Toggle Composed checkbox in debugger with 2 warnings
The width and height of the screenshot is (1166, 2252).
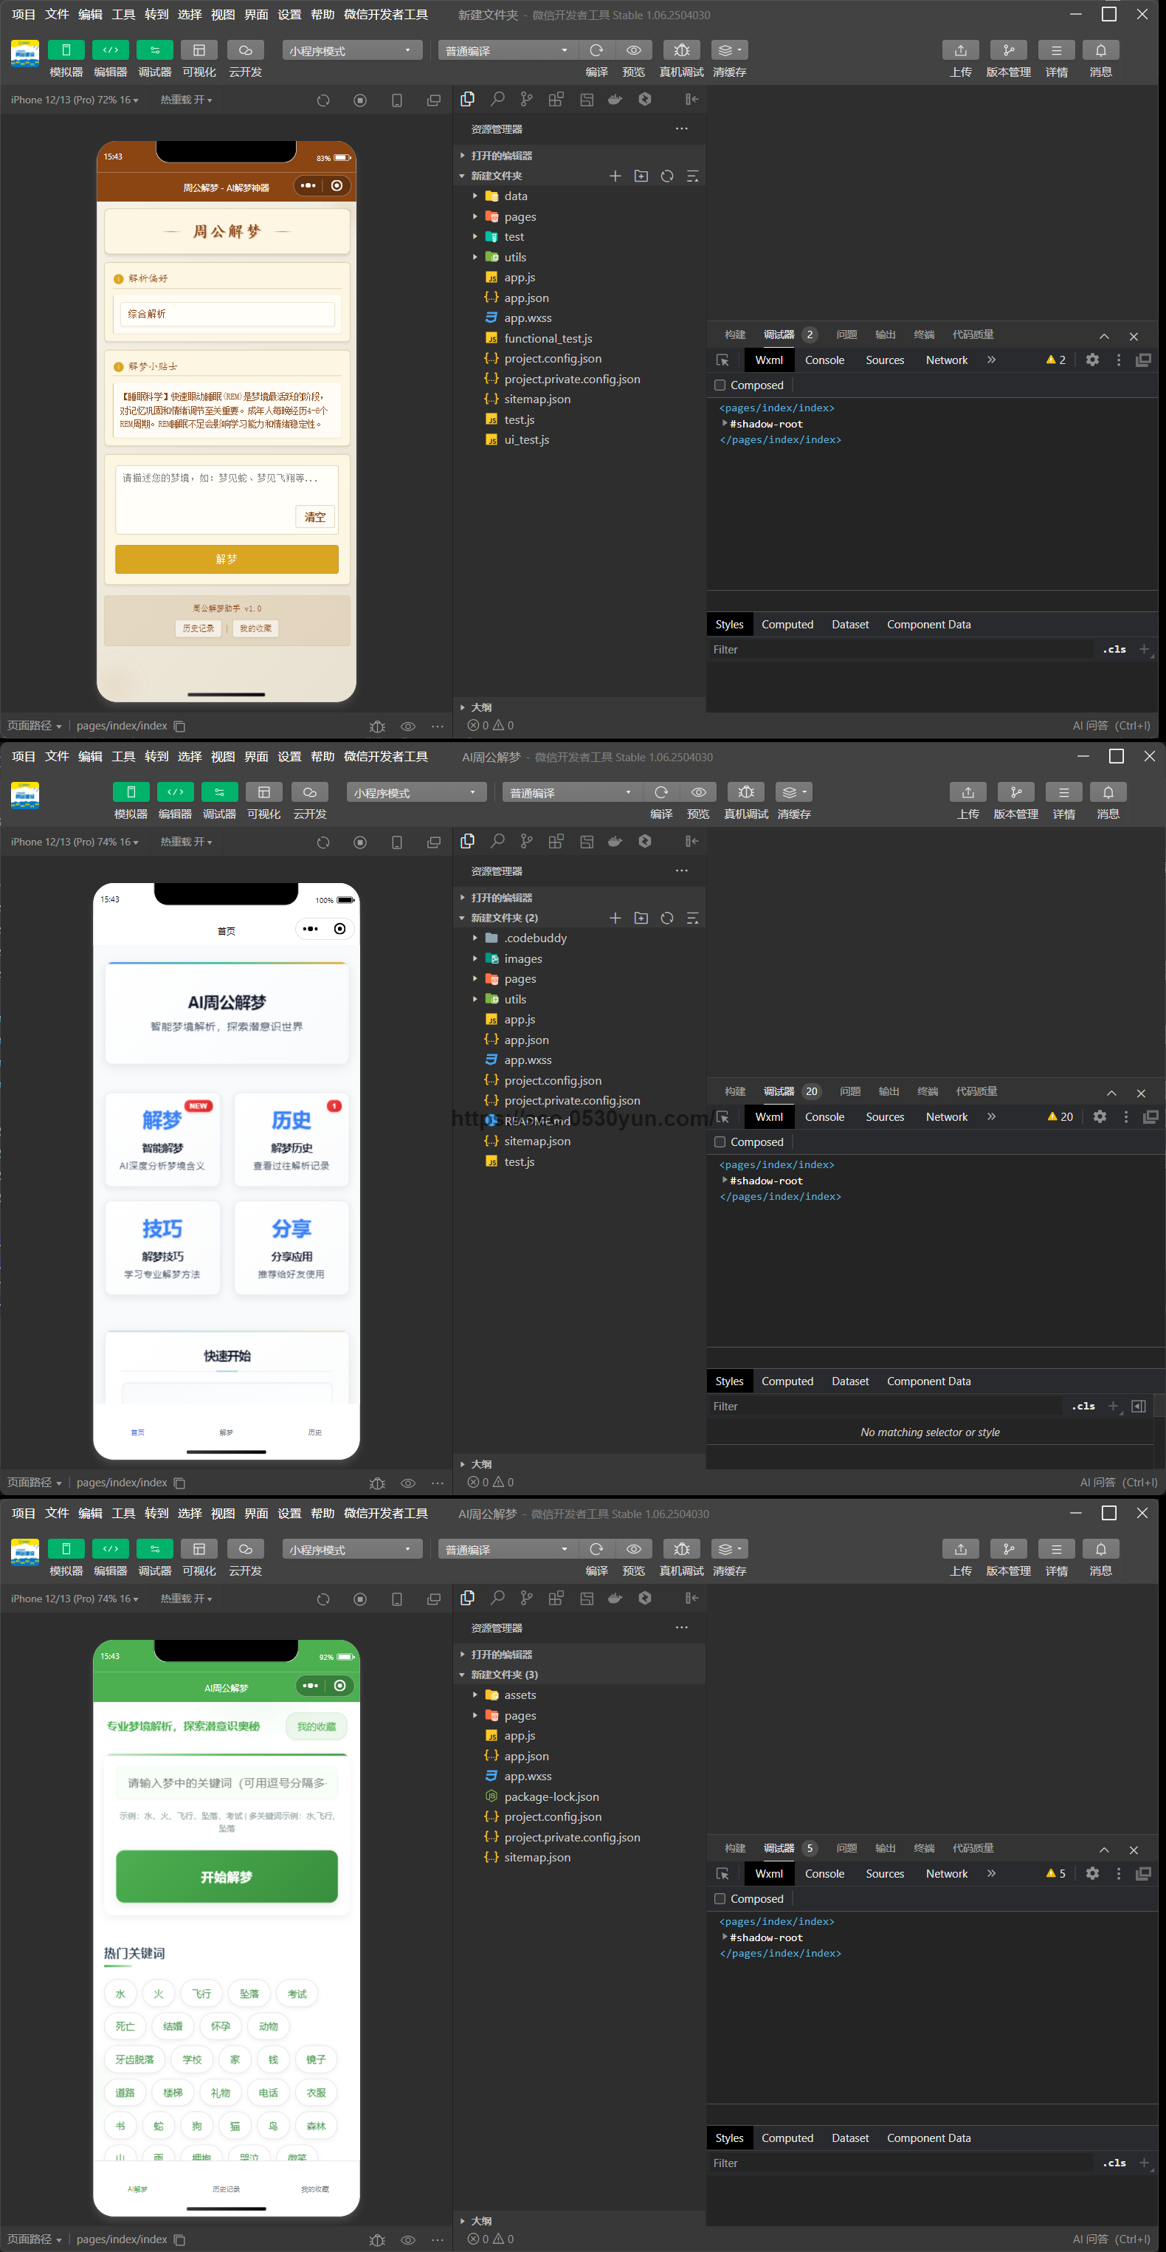(720, 385)
